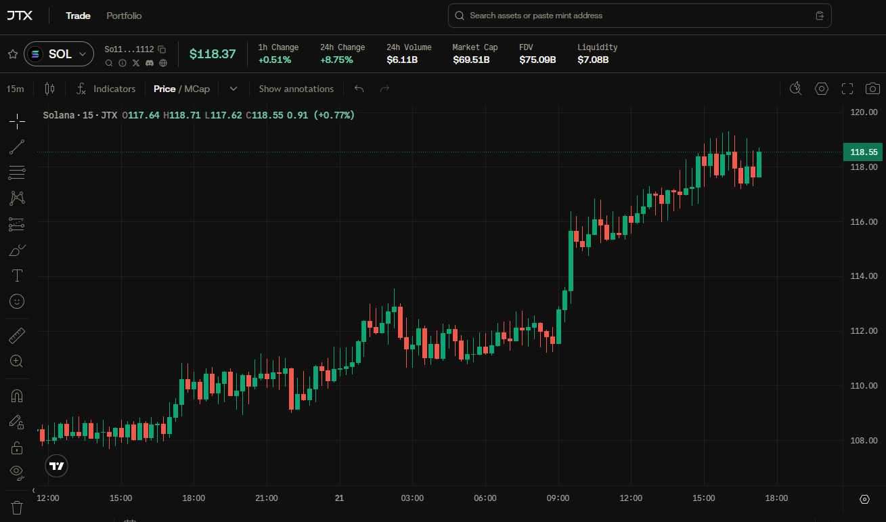Open the candlestick chart type selector

pos(49,89)
